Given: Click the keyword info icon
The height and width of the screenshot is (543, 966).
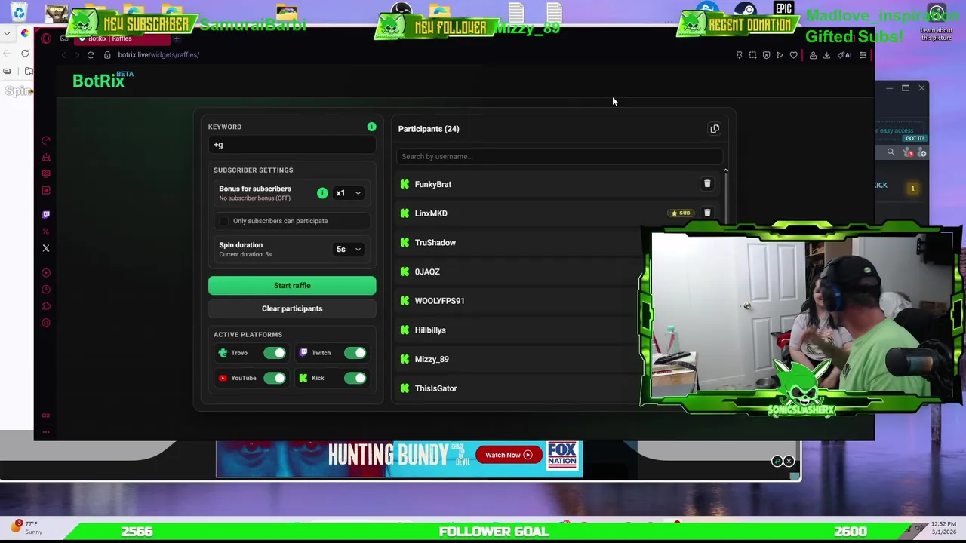Looking at the screenshot, I should click(371, 127).
